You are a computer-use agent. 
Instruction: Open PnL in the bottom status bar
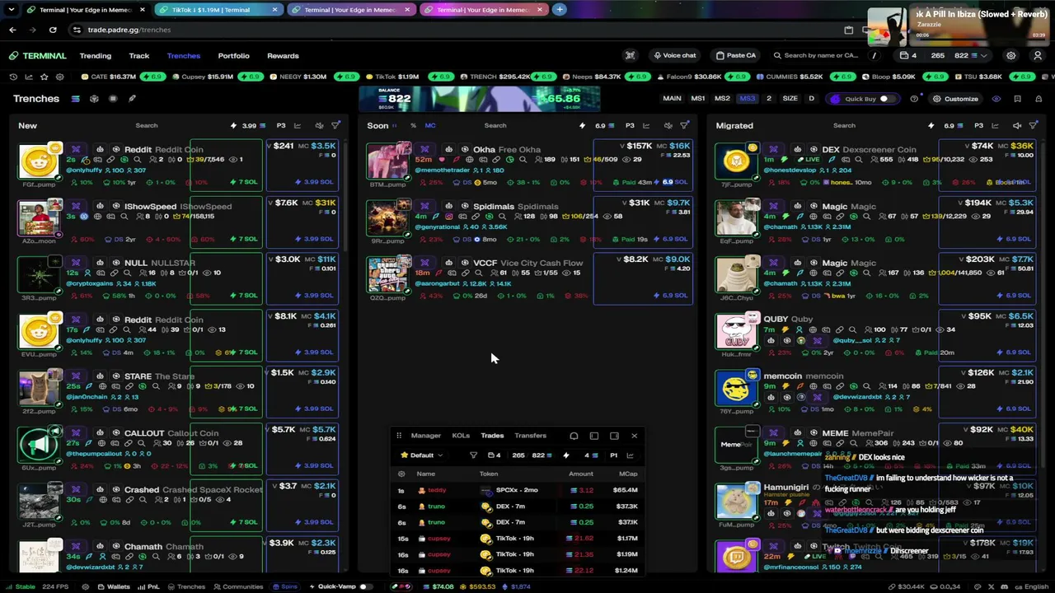pyautogui.click(x=149, y=586)
